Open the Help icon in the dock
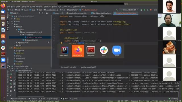The image size is (182, 102). pyautogui.click(x=3, y=42)
